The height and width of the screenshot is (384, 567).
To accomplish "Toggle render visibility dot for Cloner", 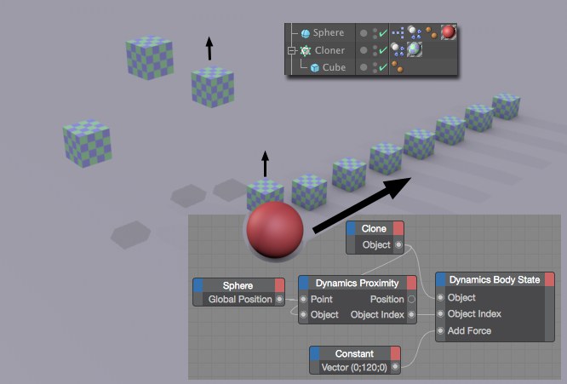I will click(375, 54).
